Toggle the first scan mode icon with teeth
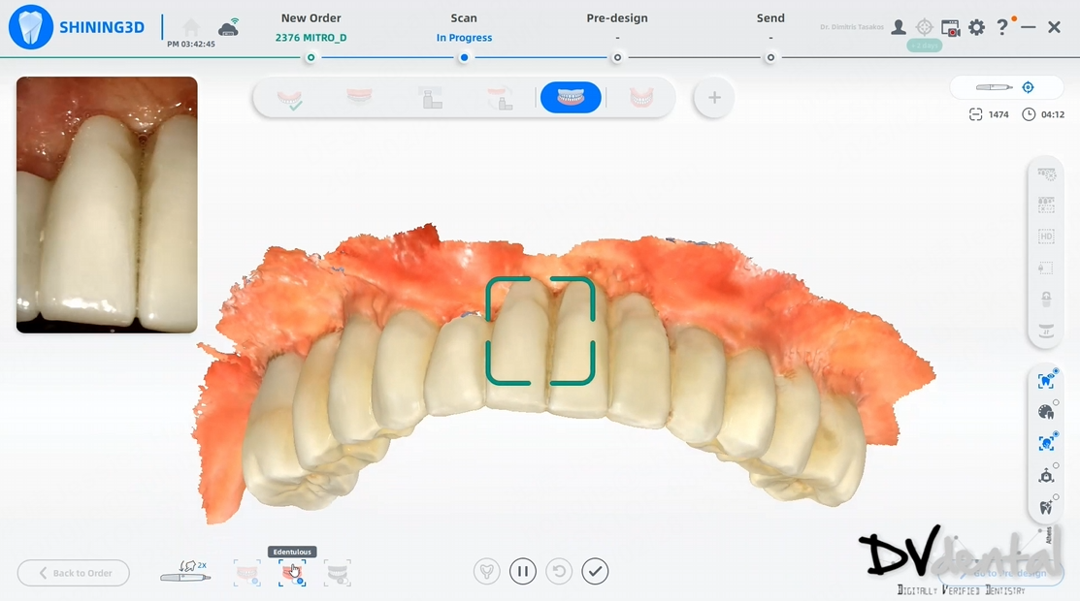This screenshot has height=601, width=1080. pyautogui.click(x=247, y=573)
